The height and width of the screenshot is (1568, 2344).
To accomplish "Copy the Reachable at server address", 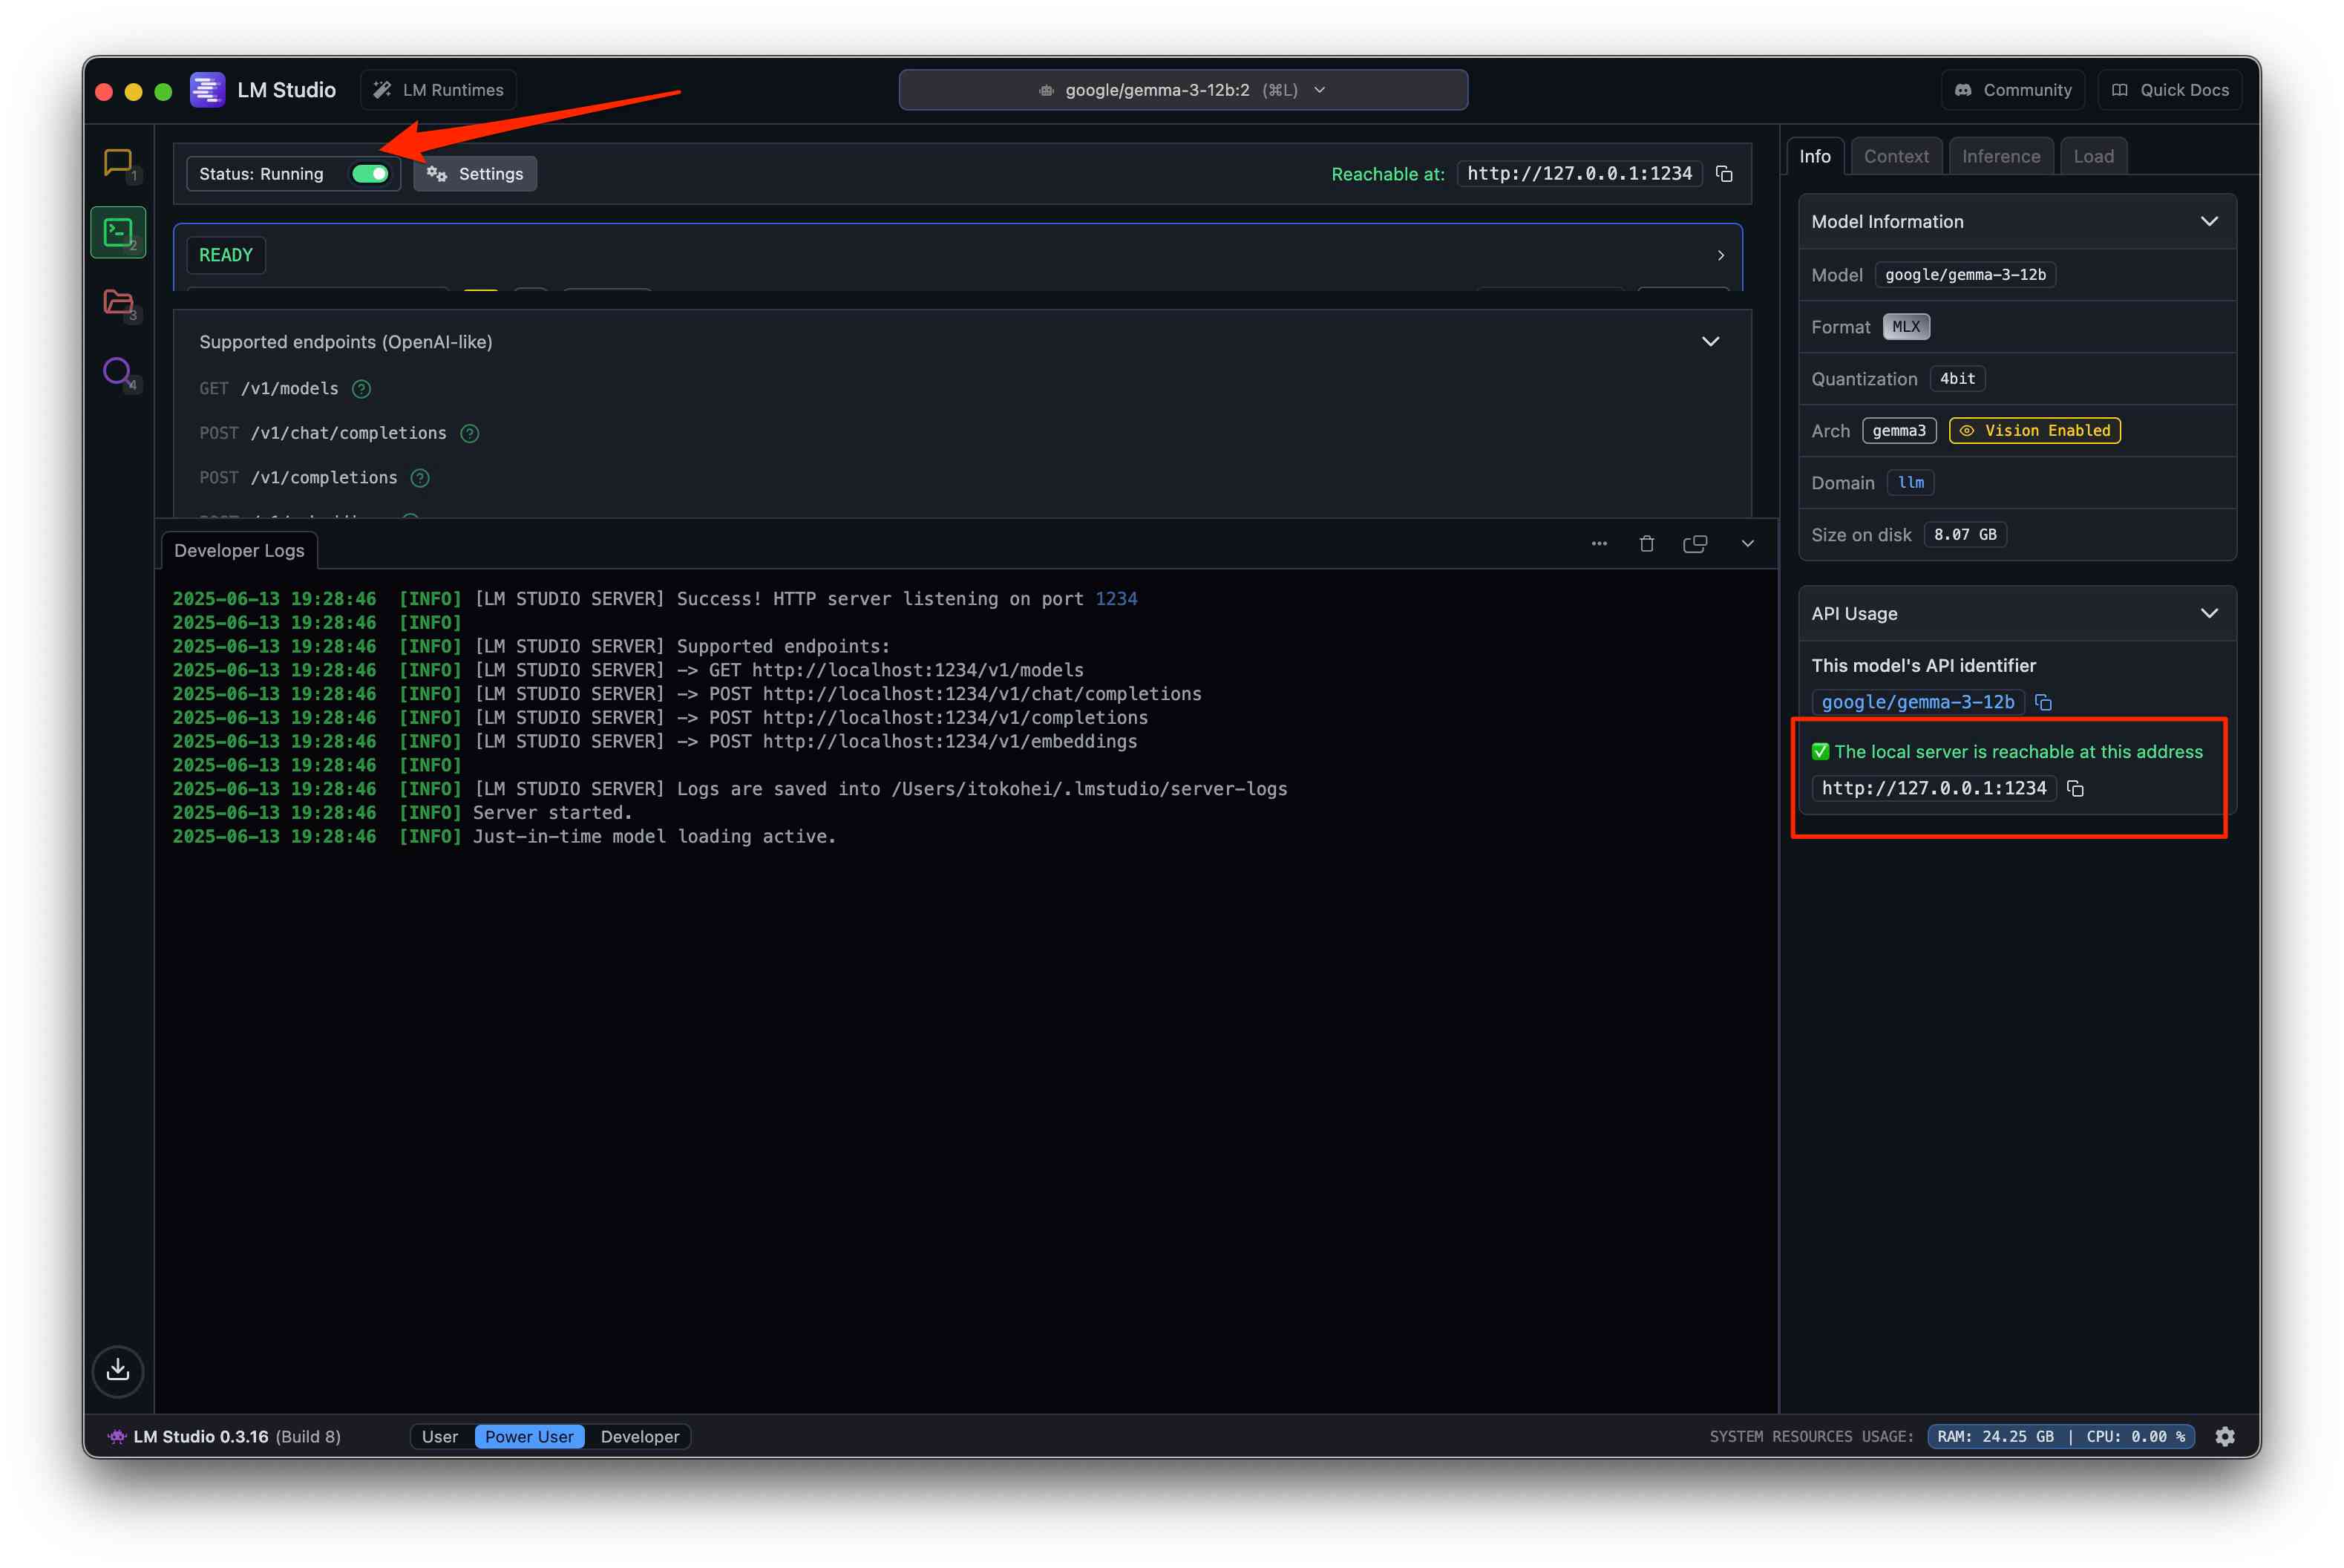I will [1724, 174].
